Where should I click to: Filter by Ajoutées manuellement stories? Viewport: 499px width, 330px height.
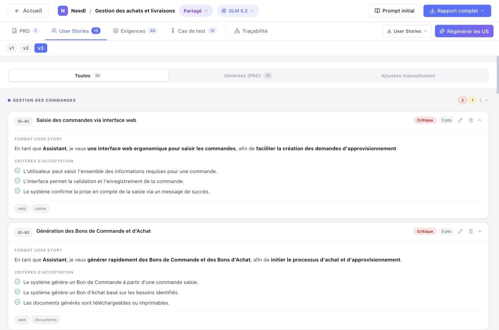coord(408,76)
